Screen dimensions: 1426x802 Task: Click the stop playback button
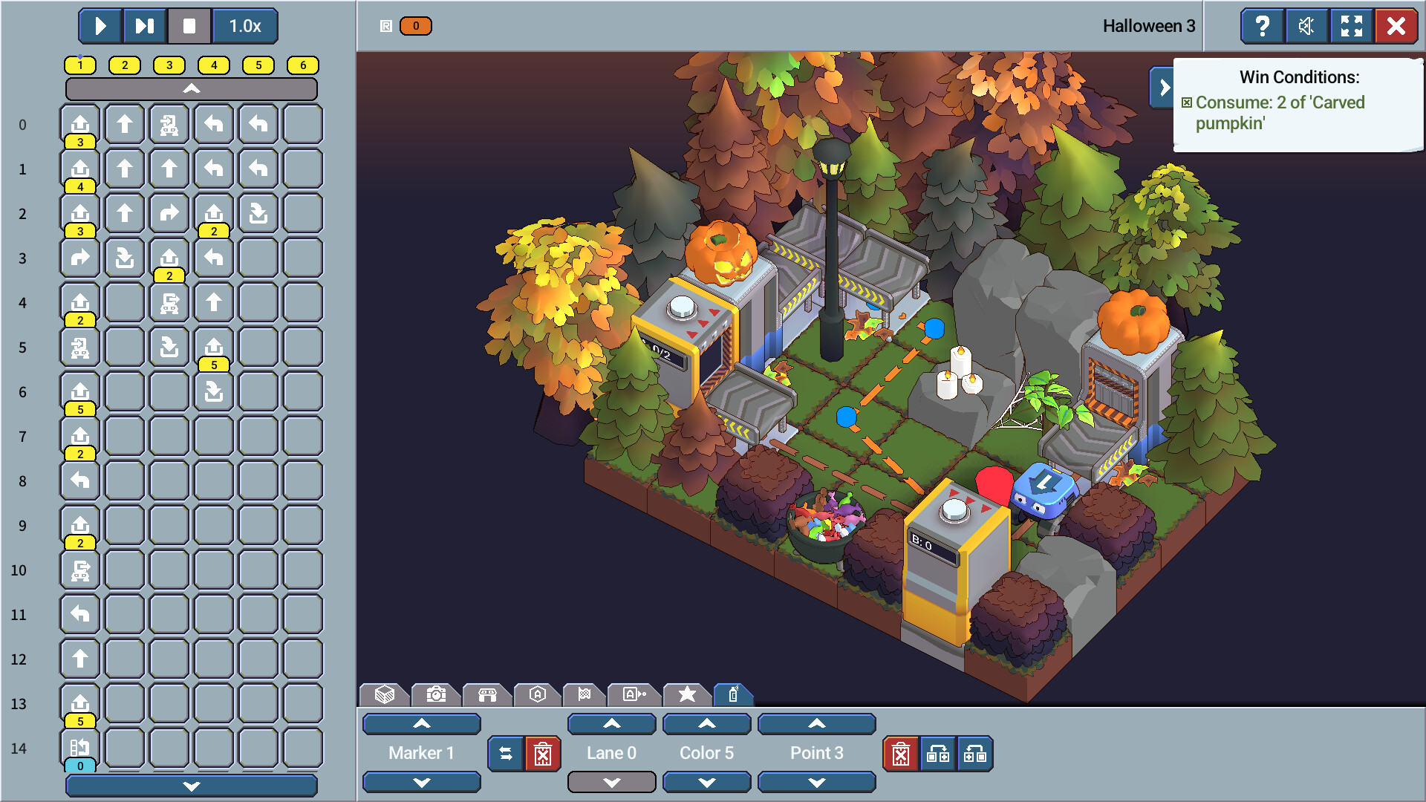pos(189,27)
